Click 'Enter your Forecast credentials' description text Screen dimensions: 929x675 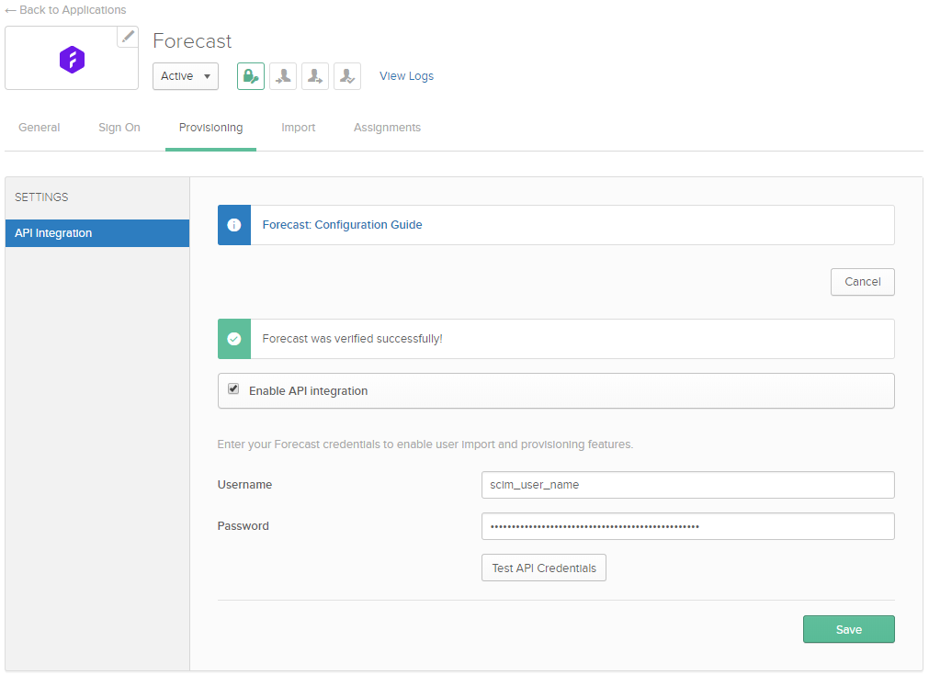pyautogui.click(x=425, y=444)
